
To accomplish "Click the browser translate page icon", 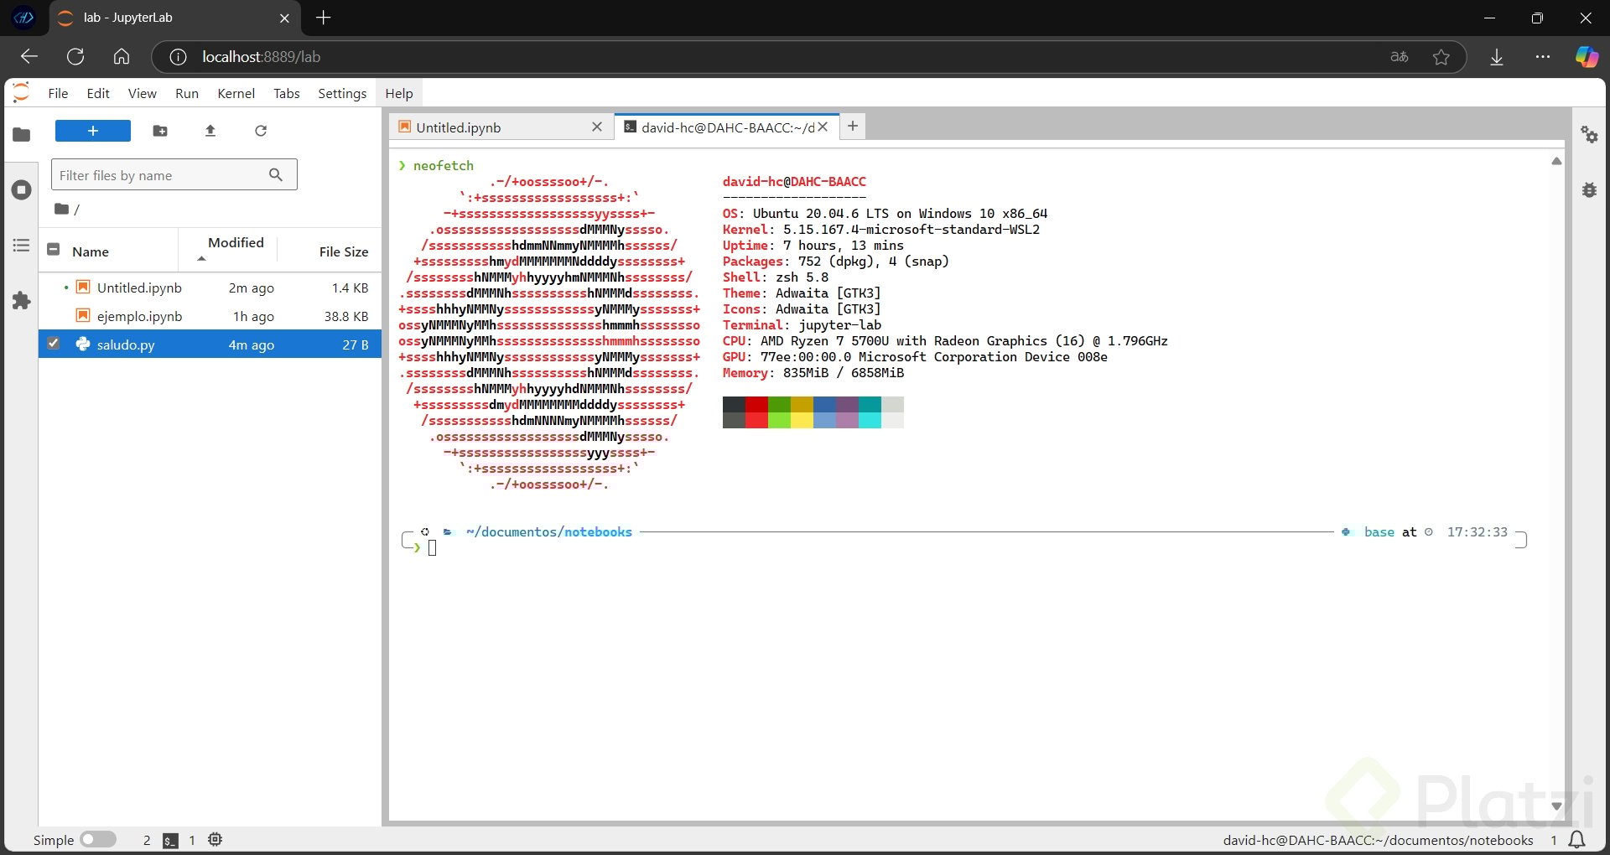I will tap(1400, 57).
